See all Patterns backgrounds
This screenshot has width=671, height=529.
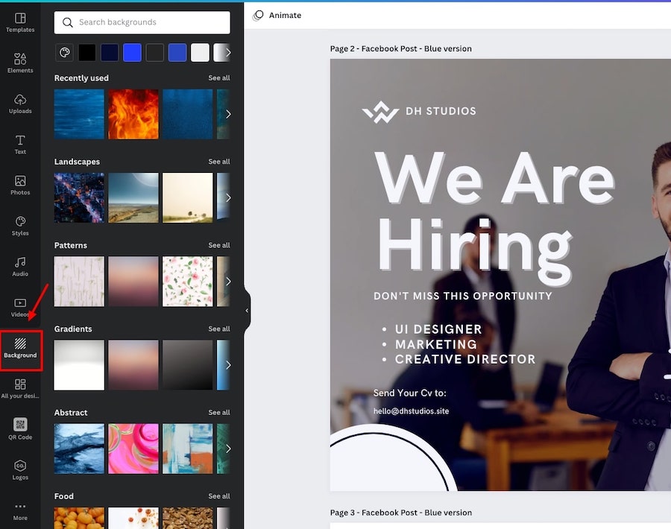[x=219, y=245]
